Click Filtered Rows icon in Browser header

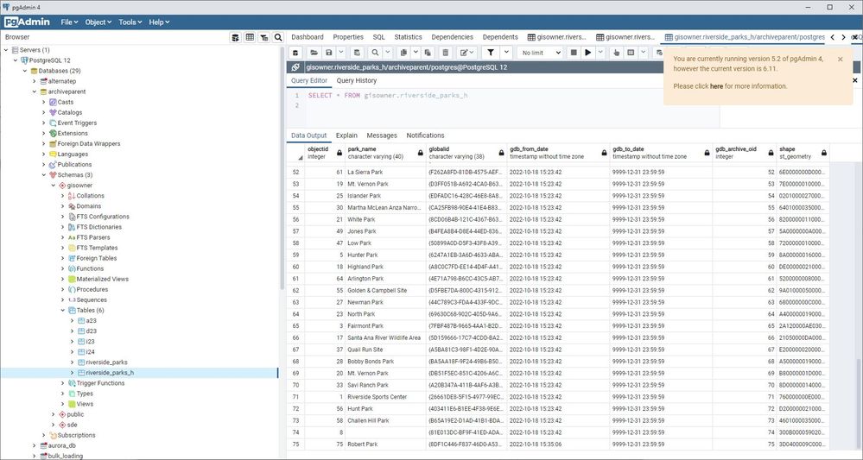(264, 37)
